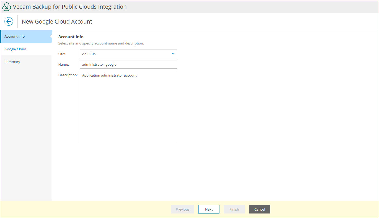Click the Site dropdown chevron arrow
The height and width of the screenshot is (218, 379).
(x=173, y=54)
